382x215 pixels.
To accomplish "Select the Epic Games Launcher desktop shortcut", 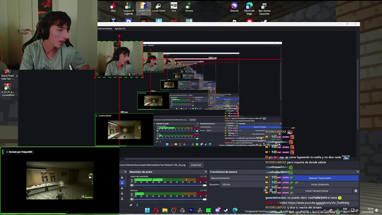I will tap(264, 9).
